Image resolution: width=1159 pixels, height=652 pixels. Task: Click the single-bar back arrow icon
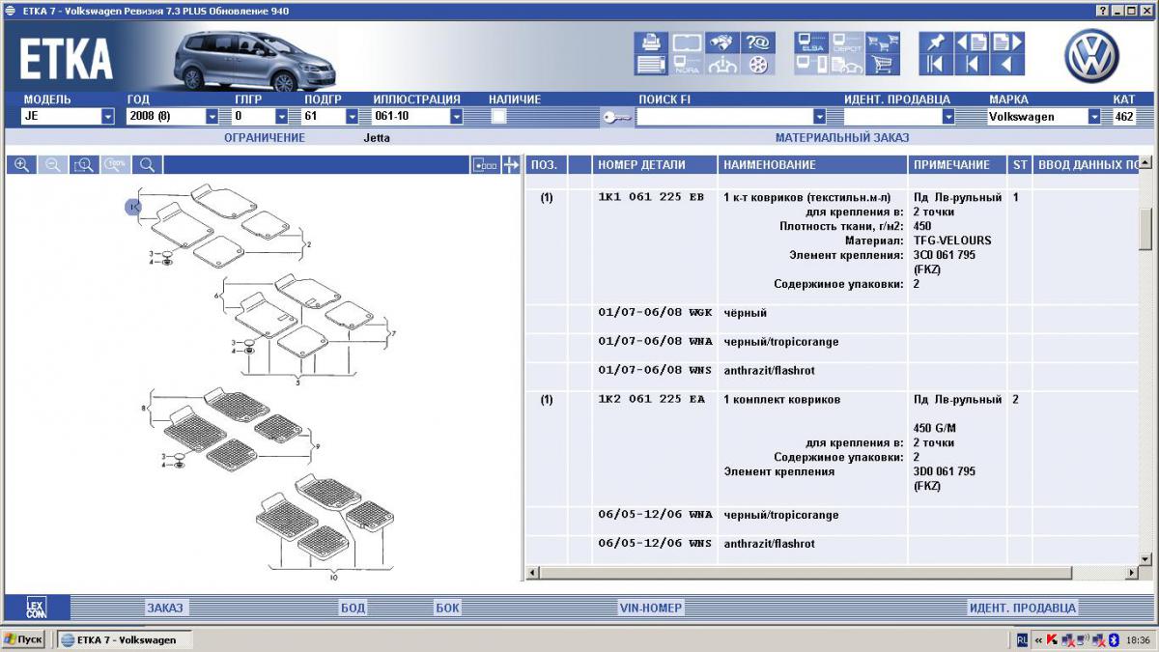[971, 65]
